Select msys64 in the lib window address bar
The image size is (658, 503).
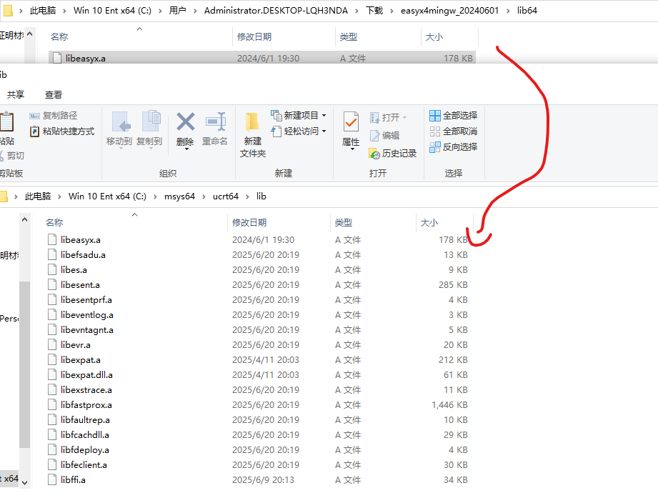tap(179, 196)
